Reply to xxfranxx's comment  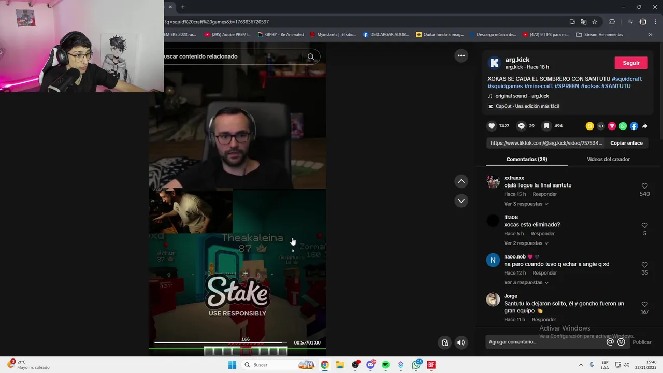pyautogui.click(x=545, y=194)
